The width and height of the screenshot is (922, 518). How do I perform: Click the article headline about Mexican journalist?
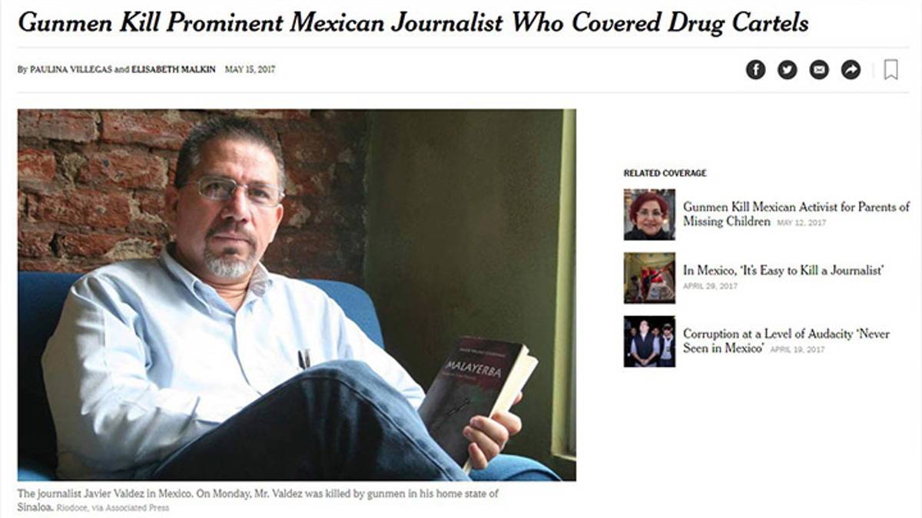point(413,22)
